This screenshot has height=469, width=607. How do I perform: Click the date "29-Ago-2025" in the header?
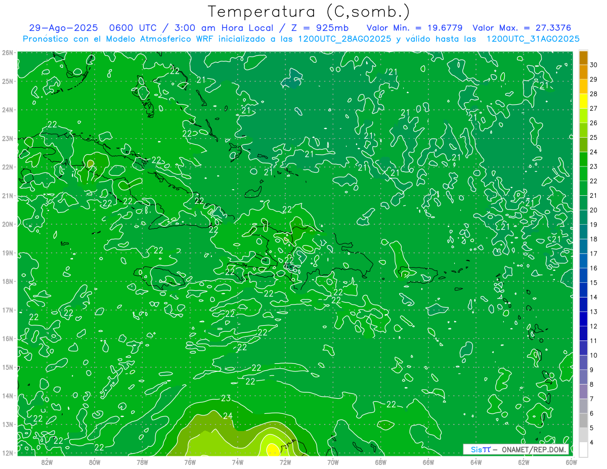point(62,28)
